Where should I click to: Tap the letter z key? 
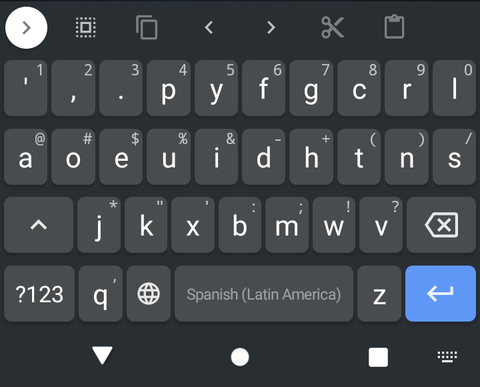coord(379,294)
